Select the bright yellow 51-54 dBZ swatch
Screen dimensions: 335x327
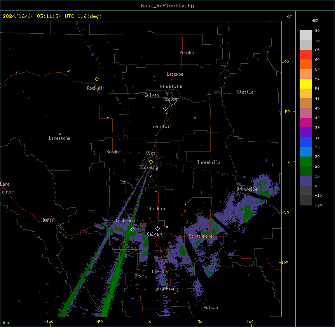pos(305,83)
